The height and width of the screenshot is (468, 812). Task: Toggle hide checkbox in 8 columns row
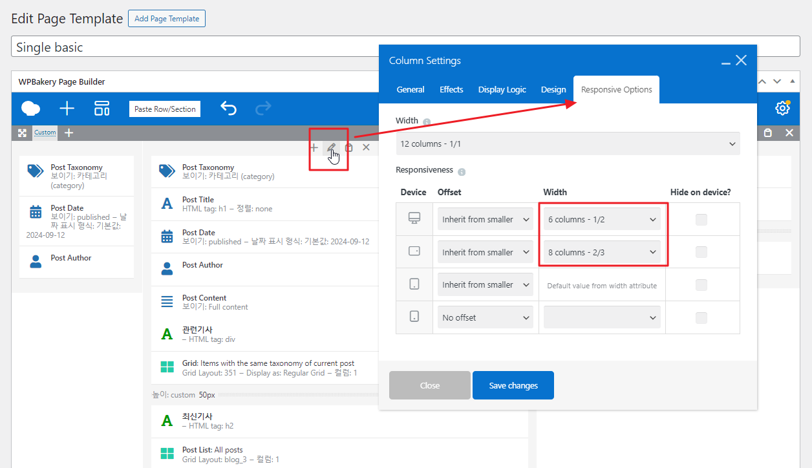701,252
